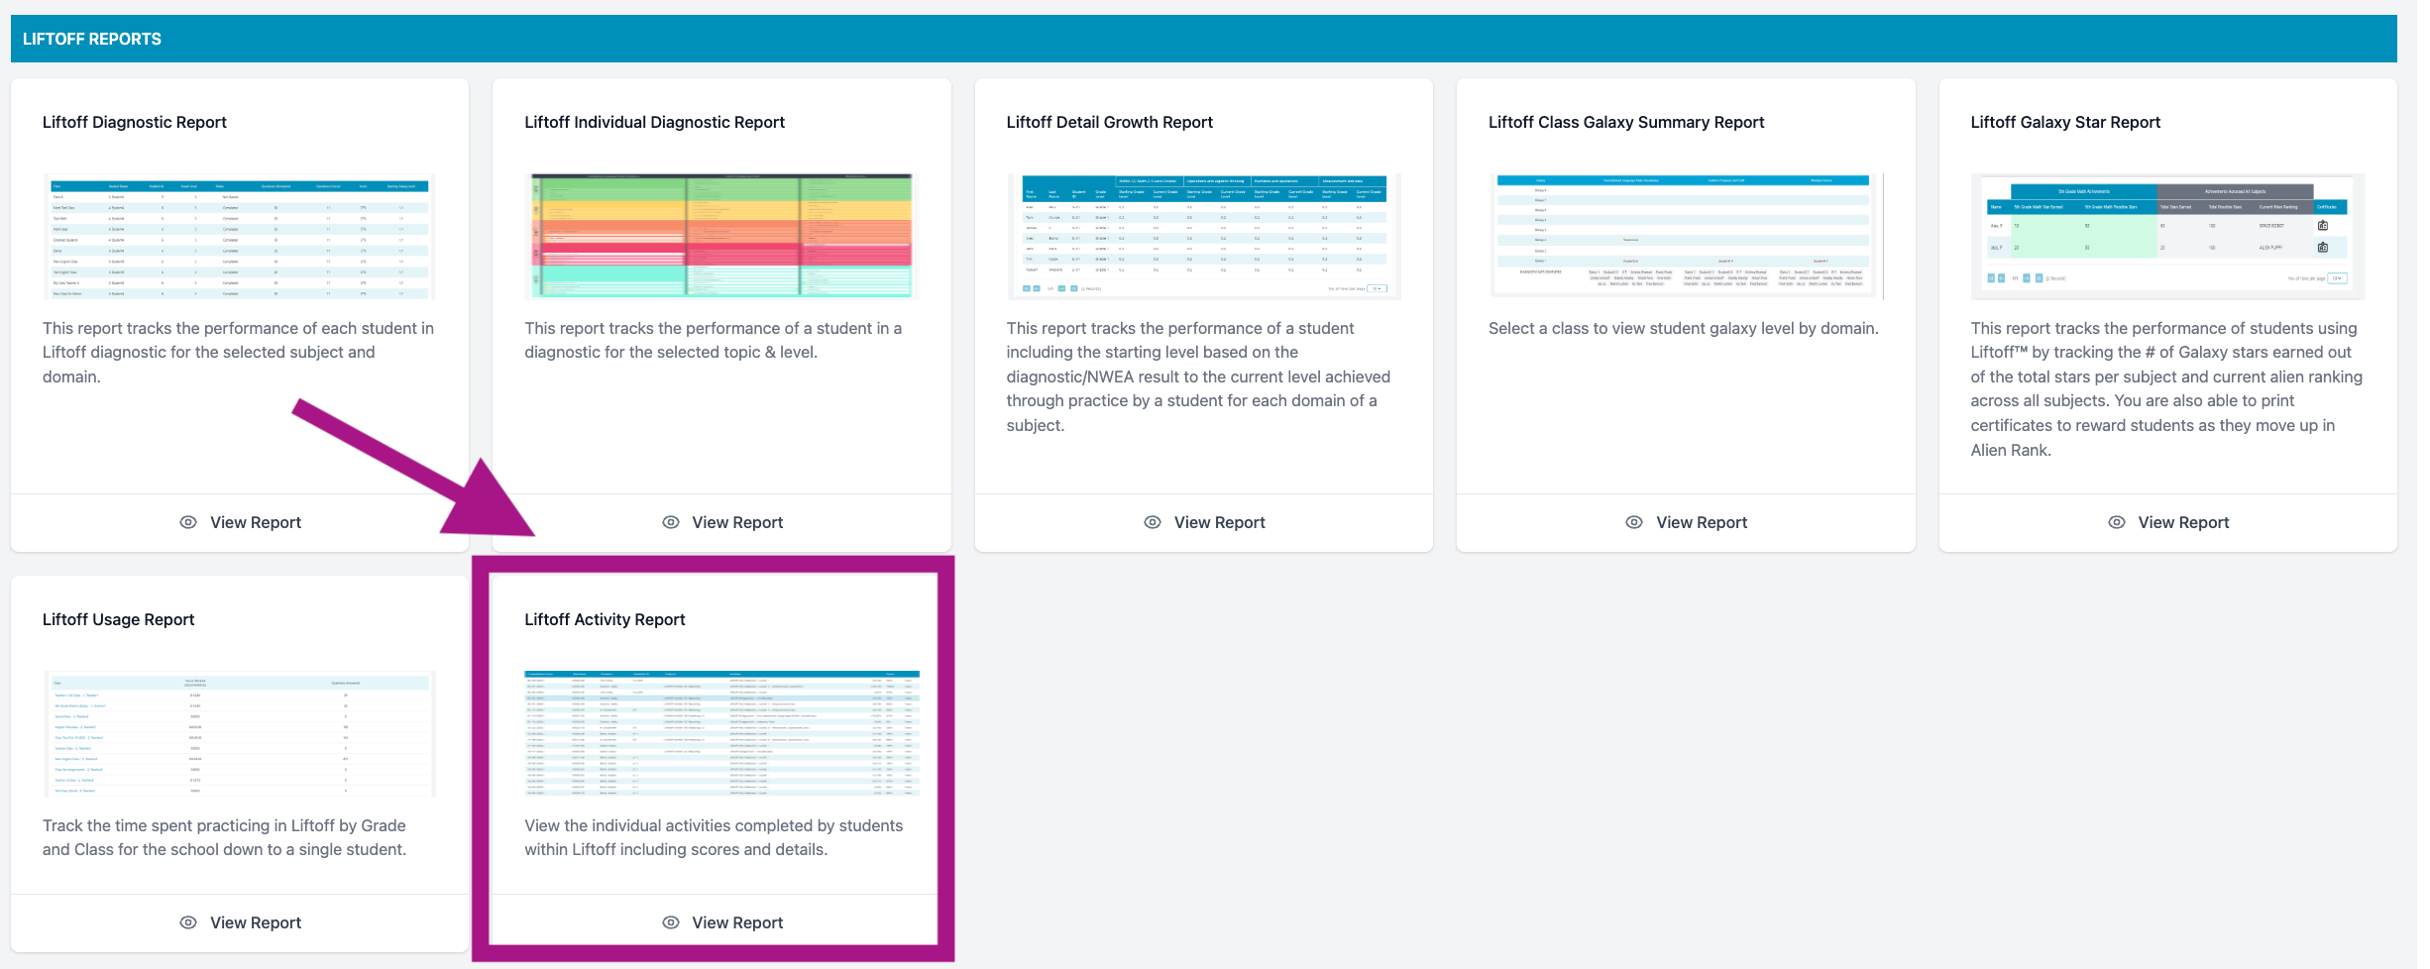The height and width of the screenshot is (969, 2430).
Task: Open View Report for Liftoff Diagnostic Report
Action: click(240, 522)
